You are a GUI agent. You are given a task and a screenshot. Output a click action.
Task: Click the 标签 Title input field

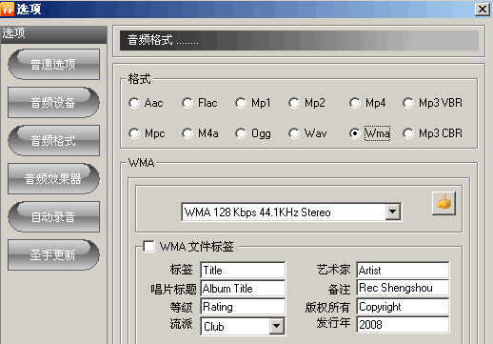(x=243, y=271)
